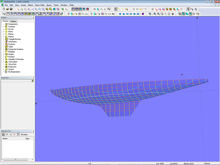Click the Selection Set horizontal scrollbar
This screenshot has width=220, height=165.
click(x=16, y=160)
